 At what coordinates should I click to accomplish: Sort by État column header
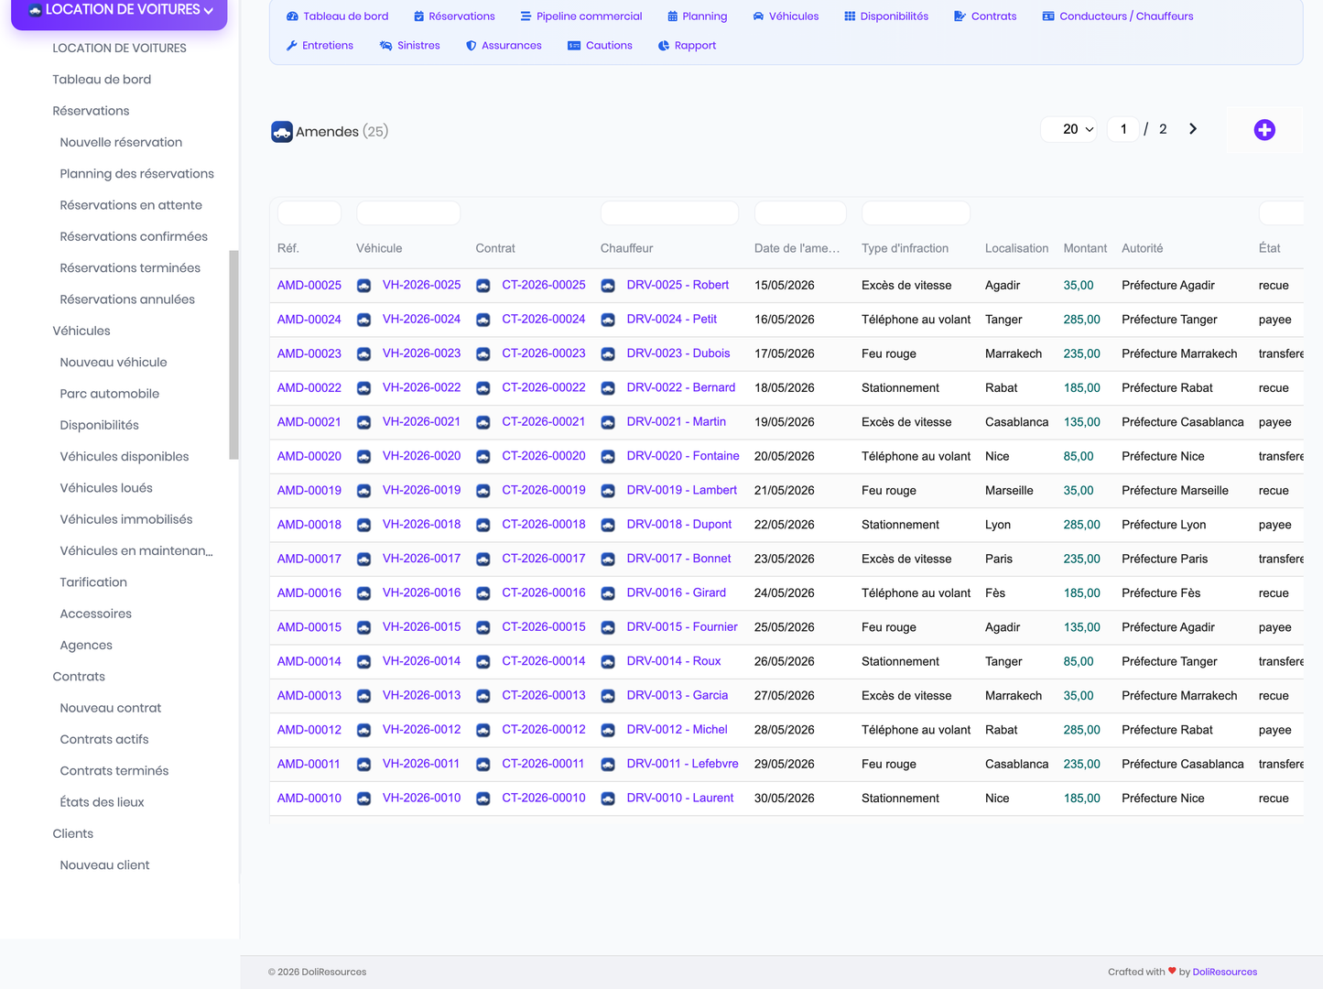click(1269, 249)
